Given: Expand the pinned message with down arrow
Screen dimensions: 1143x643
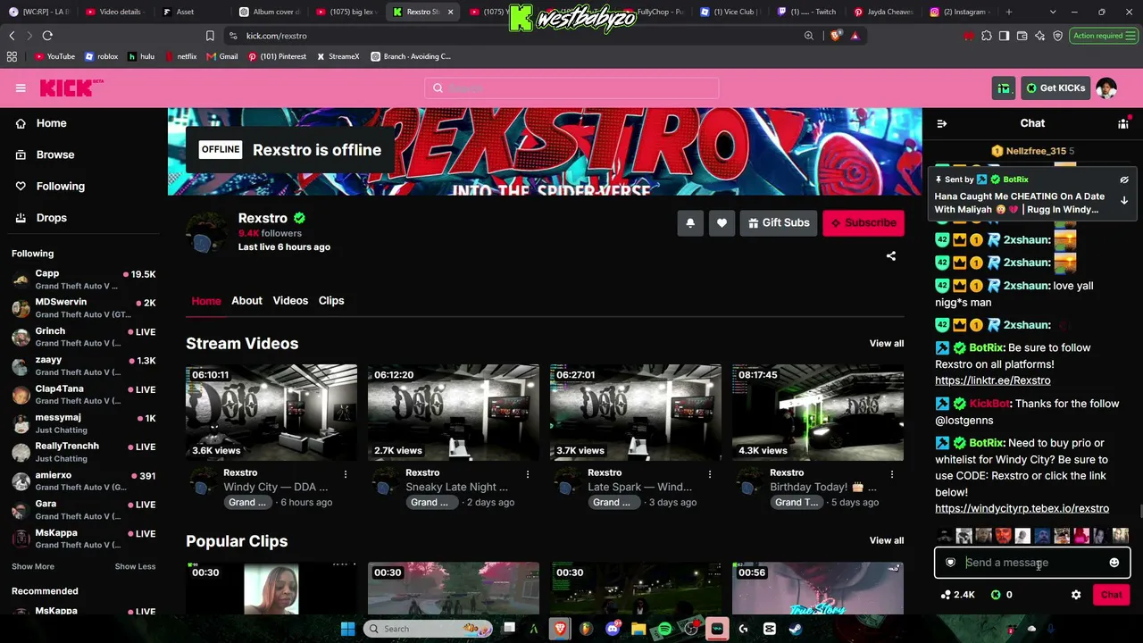Looking at the screenshot, I should [x=1124, y=201].
